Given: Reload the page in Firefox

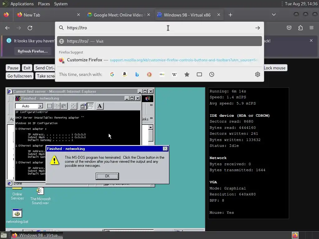Looking at the screenshot, I should coord(30,28).
